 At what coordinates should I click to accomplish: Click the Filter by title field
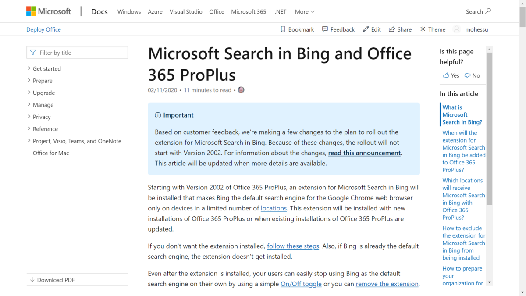(77, 53)
